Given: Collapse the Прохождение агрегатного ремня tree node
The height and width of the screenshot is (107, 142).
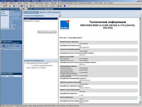Looking at the screenshot, I should tap(25, 63).
